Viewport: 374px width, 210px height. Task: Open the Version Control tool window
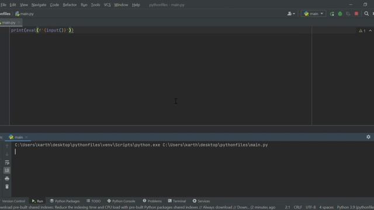coord(13,201)
